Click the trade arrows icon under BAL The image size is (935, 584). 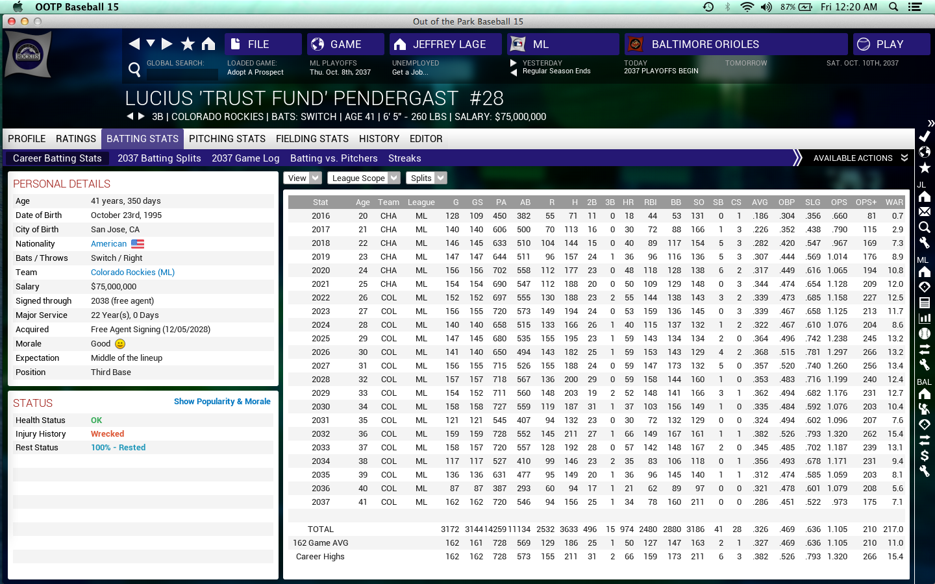coord(925,440)
